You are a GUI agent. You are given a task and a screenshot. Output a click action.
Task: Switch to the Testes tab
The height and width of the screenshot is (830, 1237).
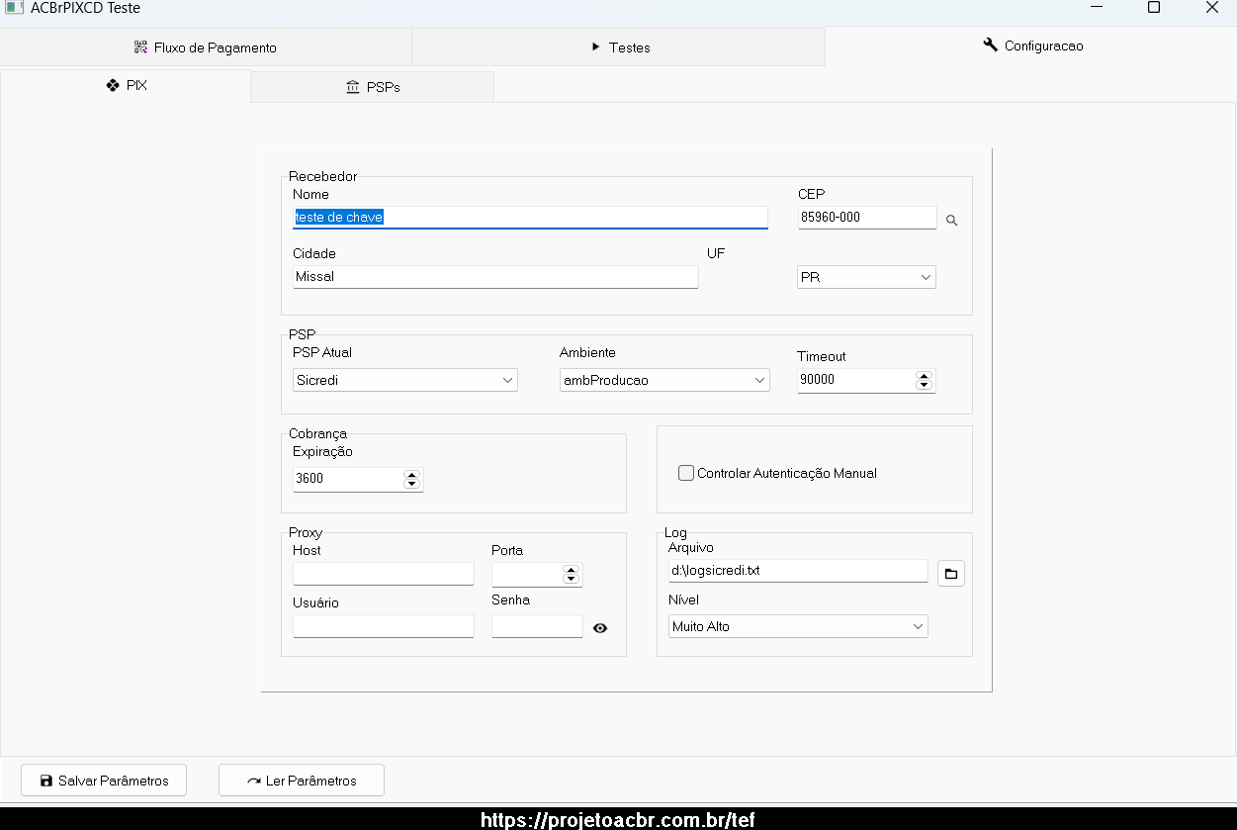pyautogui.click(x=618, y=47)
